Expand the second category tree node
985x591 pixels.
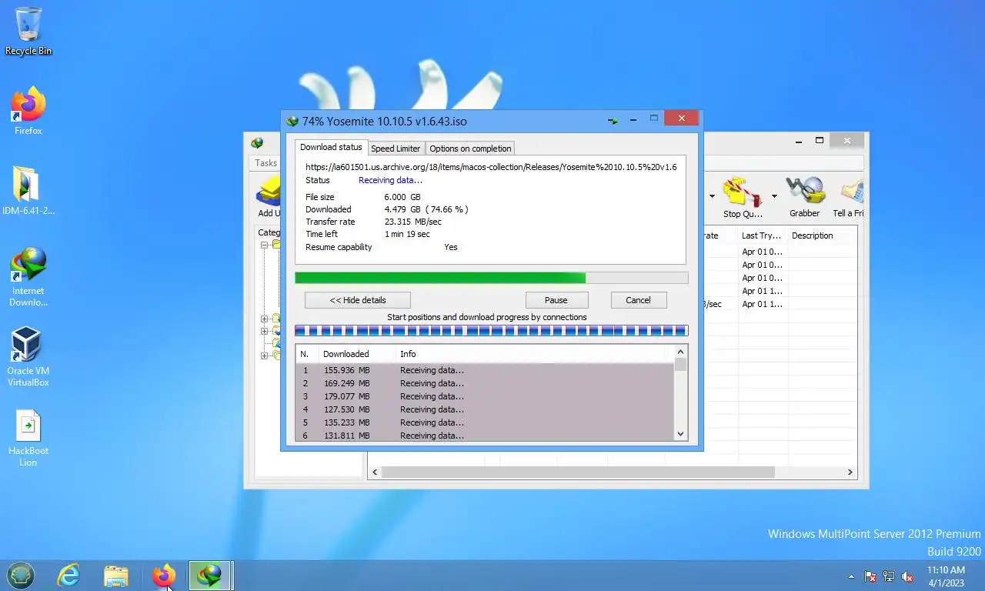pos(264,319)
